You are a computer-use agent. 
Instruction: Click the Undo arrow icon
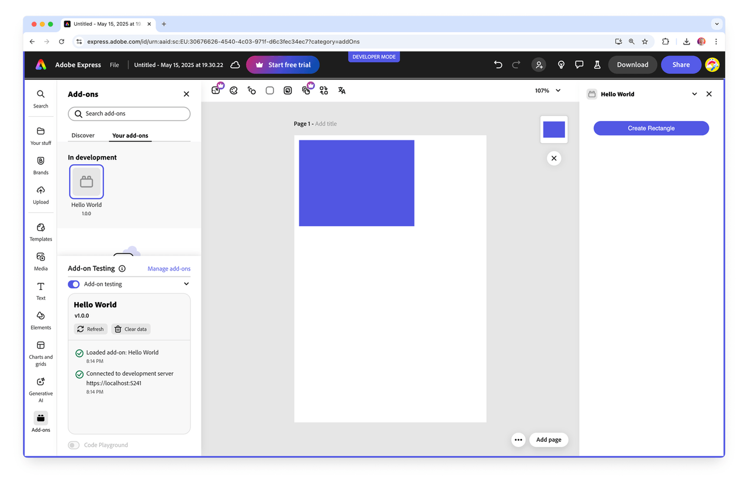coord(498,65)
